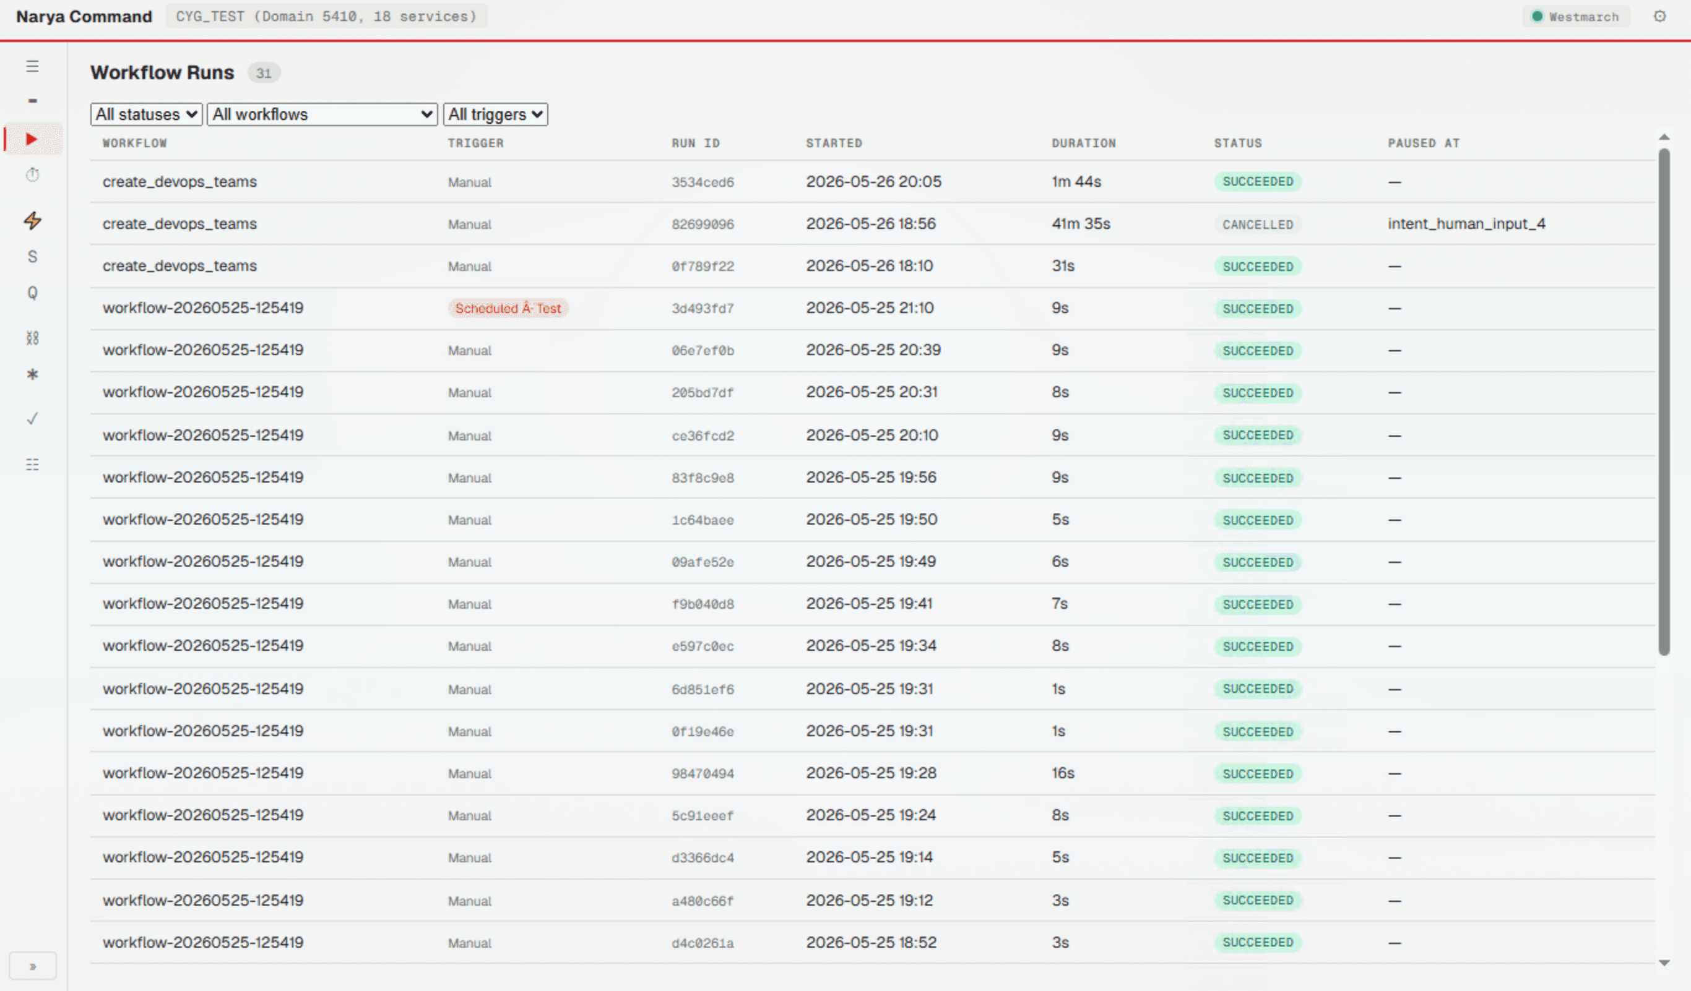Sort by the WORKFLOW column header
Screen dimensions: 1691x991
(135, 143)
